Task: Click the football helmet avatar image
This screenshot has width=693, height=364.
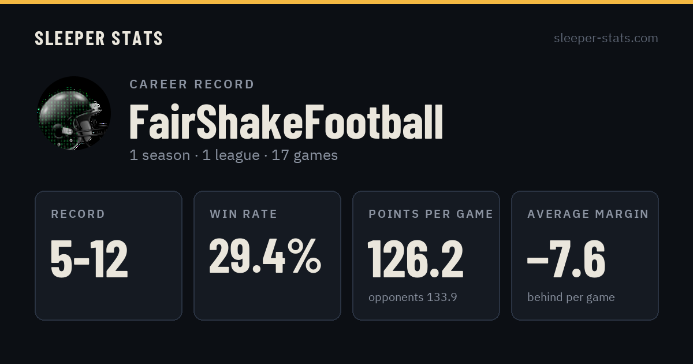Action: point(74,113)
